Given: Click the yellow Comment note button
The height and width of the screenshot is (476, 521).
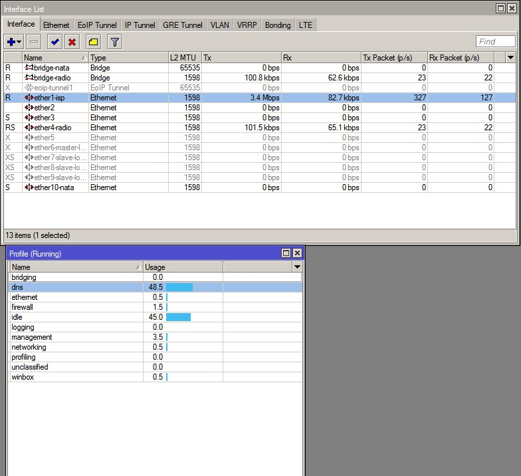Looking at the screenshot, I should click(93, 42).
